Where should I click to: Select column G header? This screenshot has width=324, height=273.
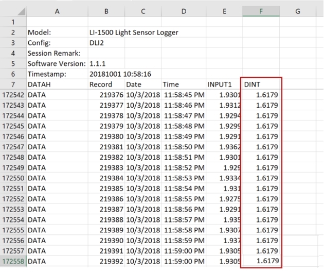point(298,11)
